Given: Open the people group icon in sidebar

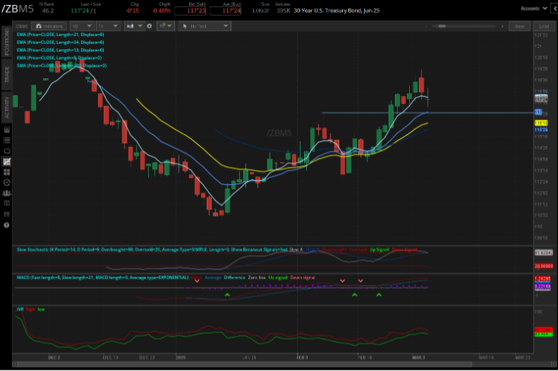Looking at the screenshot, I should [6, 193].
